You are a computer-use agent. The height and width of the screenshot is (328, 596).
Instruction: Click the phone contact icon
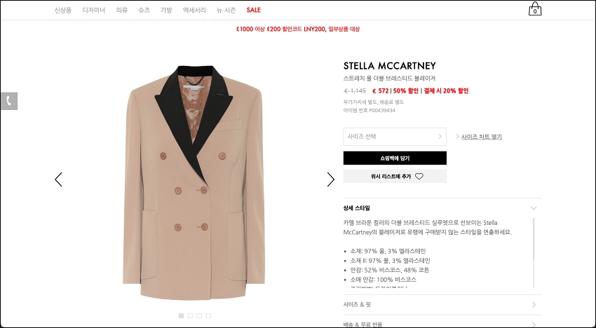click(x=8, y=101)
